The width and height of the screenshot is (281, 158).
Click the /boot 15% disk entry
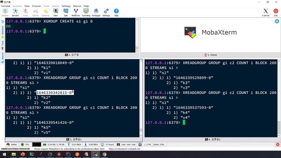pos(159,144)
